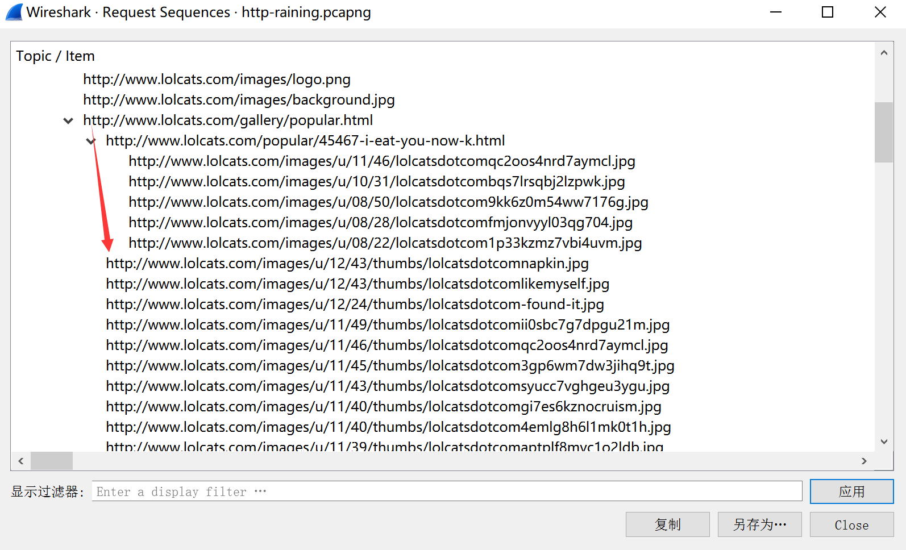Click the vertical scrollbar thumb
This screenshot has width=906, height=550.
tap(884, 132)
